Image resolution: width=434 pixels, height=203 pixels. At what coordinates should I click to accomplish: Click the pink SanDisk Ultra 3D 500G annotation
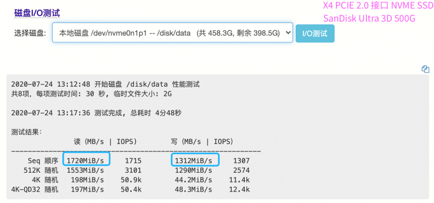369,18
